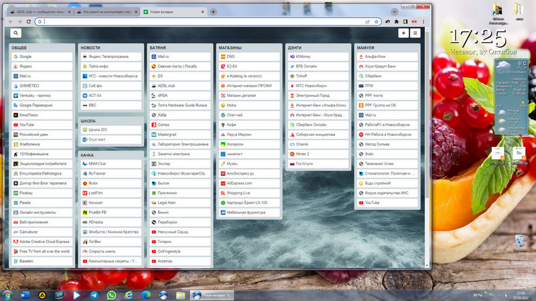Open the Windows Start menu
The height and width of the screenshot is (301, 536).
coord(7,295)
